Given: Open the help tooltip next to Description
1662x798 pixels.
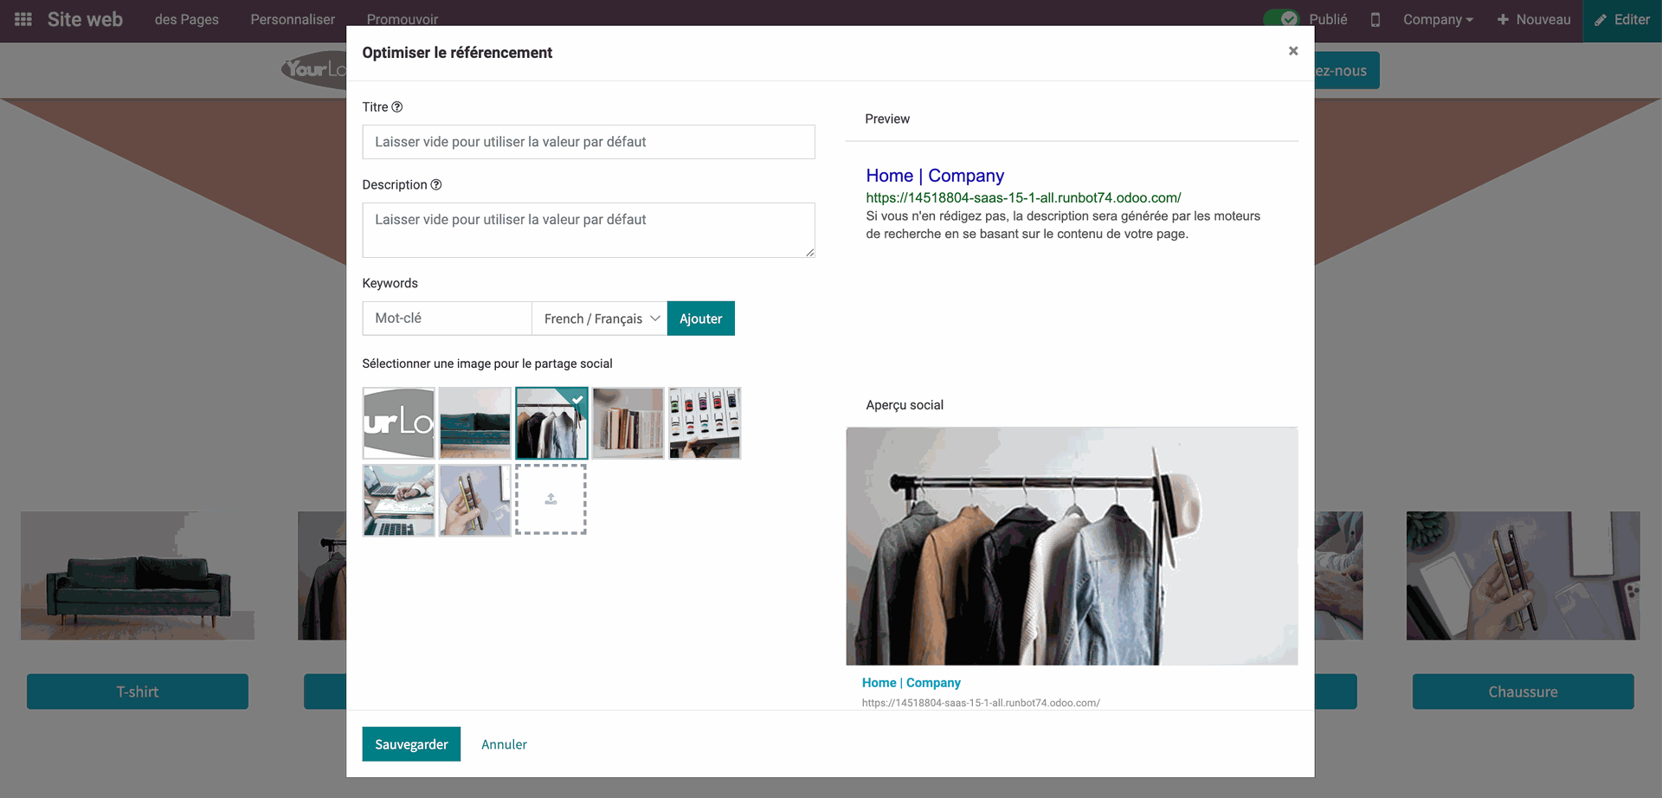Looking at the screenshot, I should (x=435, y=184).
